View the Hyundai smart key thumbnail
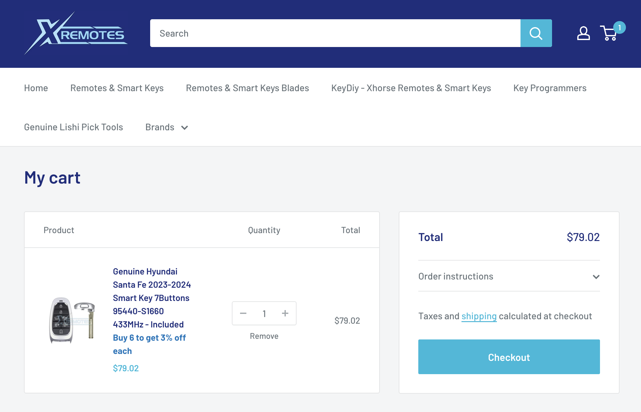This screenshot has height=412, width=641. [x=72, y=320]
